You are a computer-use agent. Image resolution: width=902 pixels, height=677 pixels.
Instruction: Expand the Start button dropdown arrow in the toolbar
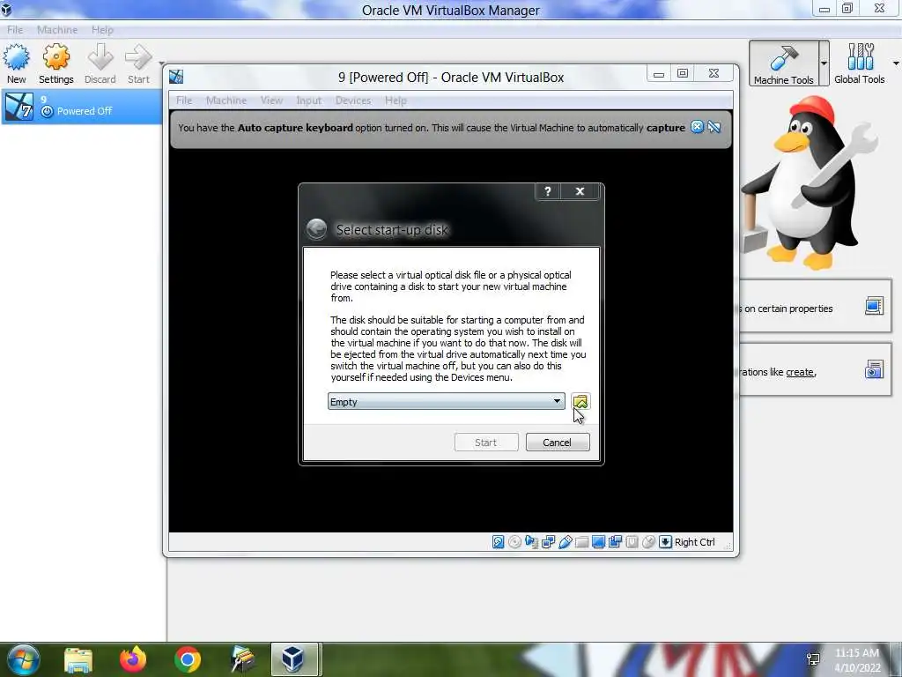pyautogui.click(x=162, y=63)
